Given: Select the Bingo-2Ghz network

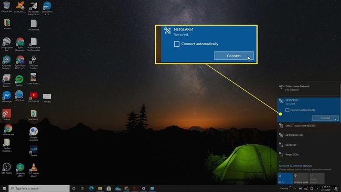Looking at the screenshot, I should [308, 154].
